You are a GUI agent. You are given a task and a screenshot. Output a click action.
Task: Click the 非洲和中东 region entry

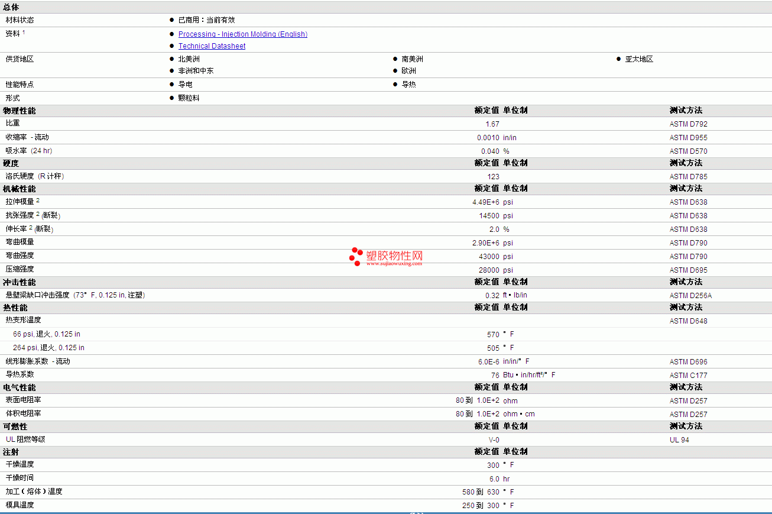click(196, 71)
